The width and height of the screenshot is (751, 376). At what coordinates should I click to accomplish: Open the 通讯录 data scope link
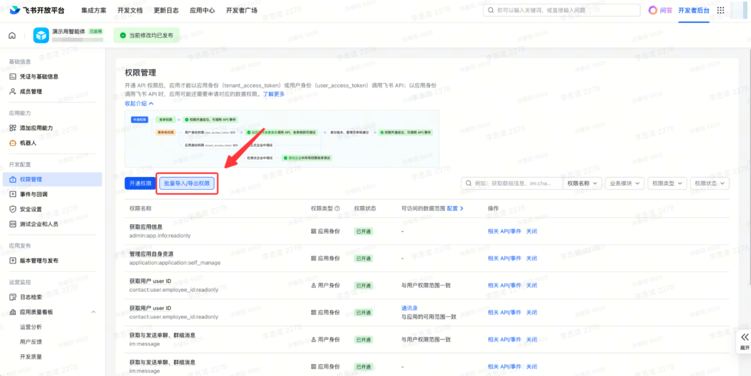point(409,308)
